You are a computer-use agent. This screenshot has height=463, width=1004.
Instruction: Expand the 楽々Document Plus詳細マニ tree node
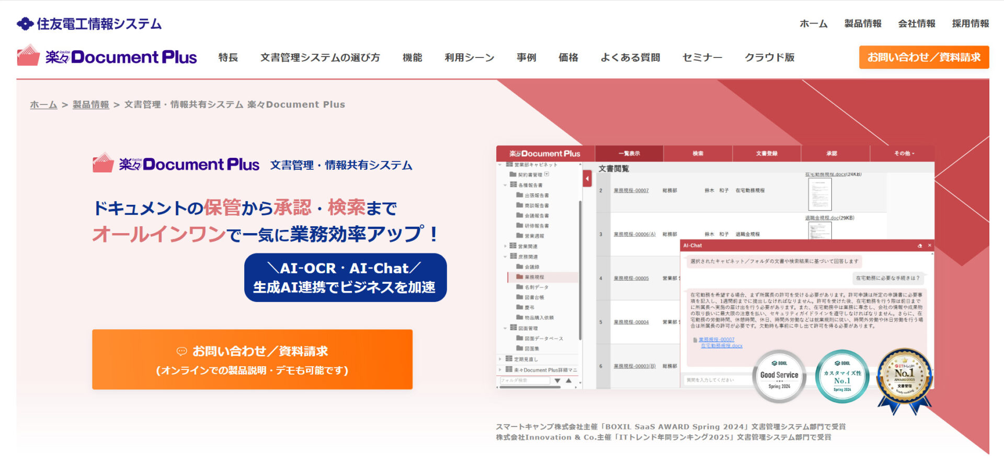[500, 369]
